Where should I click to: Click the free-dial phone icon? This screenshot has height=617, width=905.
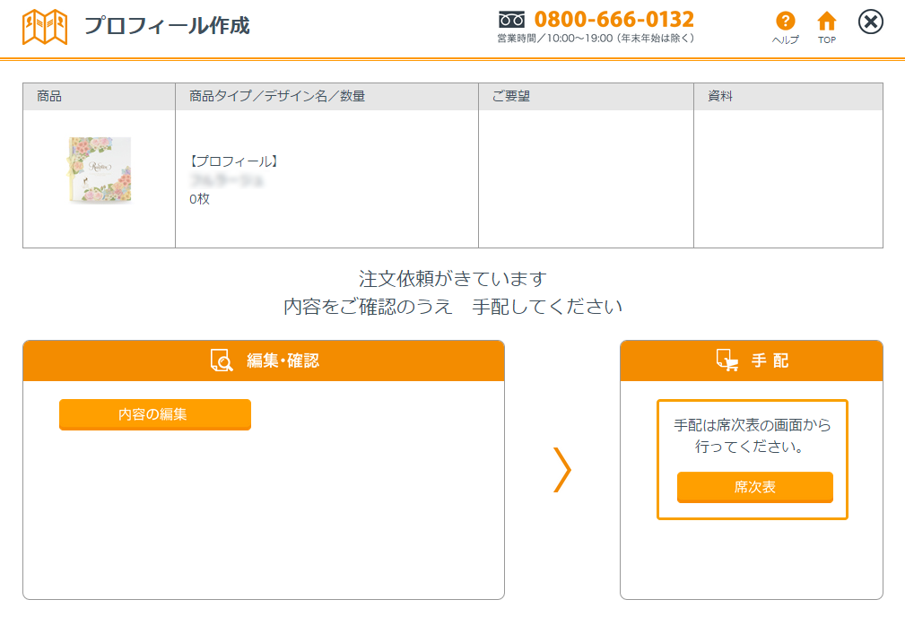pos(511,19)
